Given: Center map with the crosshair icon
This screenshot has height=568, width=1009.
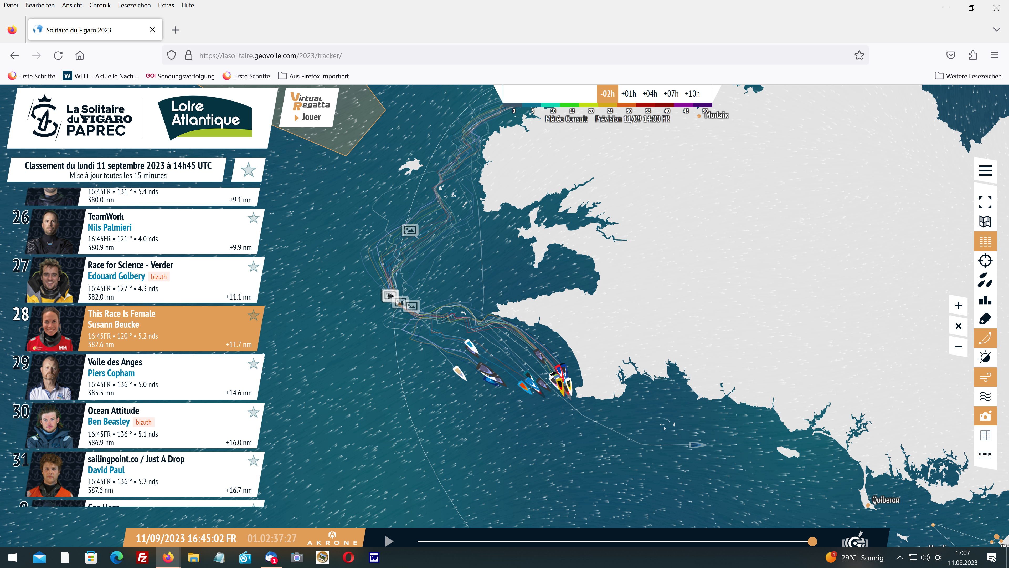Looking at the screenshot, I should pos(985,261).
